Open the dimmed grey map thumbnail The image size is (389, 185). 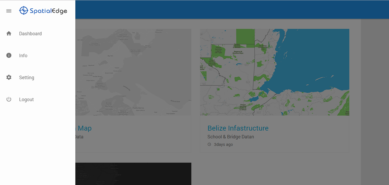click(x=133, y=72)
